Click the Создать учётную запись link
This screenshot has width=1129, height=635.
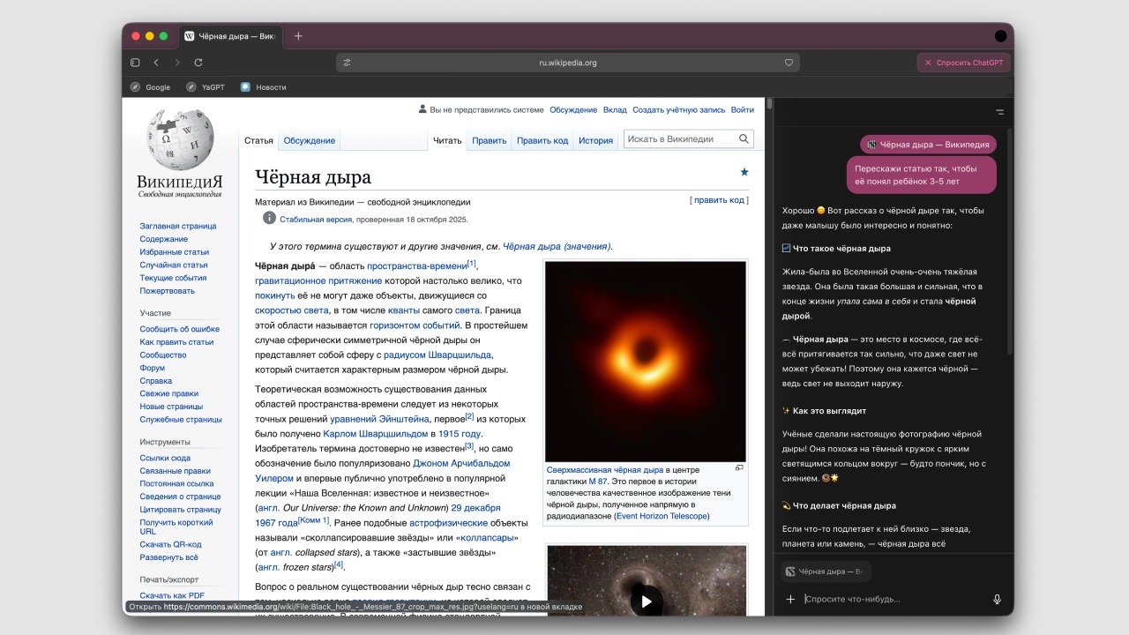pyautogui.click(x=678, y=110)
